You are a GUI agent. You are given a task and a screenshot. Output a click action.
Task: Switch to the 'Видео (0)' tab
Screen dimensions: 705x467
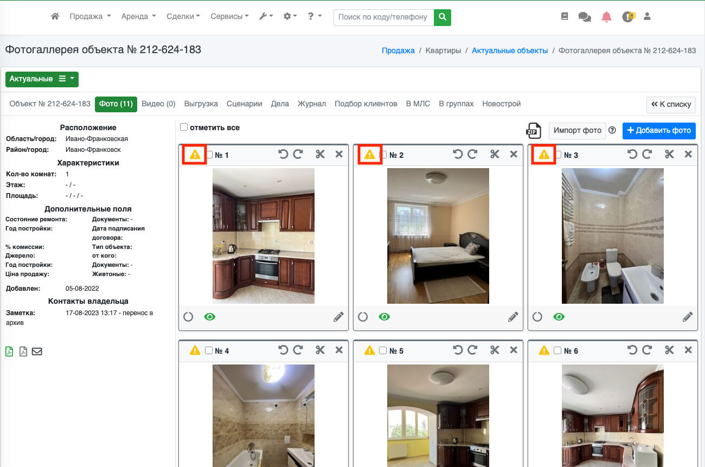click(158, 104)
